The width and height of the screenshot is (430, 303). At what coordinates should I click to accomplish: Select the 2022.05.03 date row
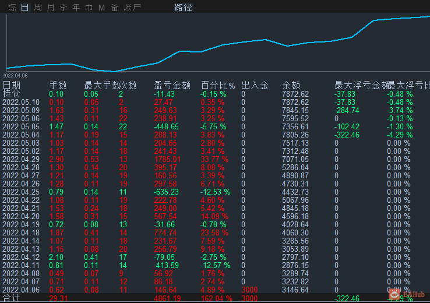tap(21, 143)
